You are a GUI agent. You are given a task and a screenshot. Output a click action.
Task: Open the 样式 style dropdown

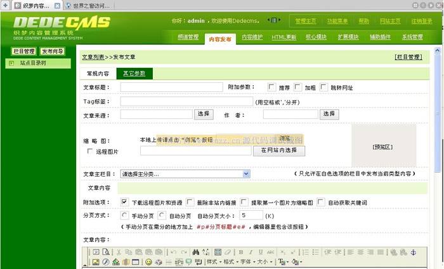[214, 261]
